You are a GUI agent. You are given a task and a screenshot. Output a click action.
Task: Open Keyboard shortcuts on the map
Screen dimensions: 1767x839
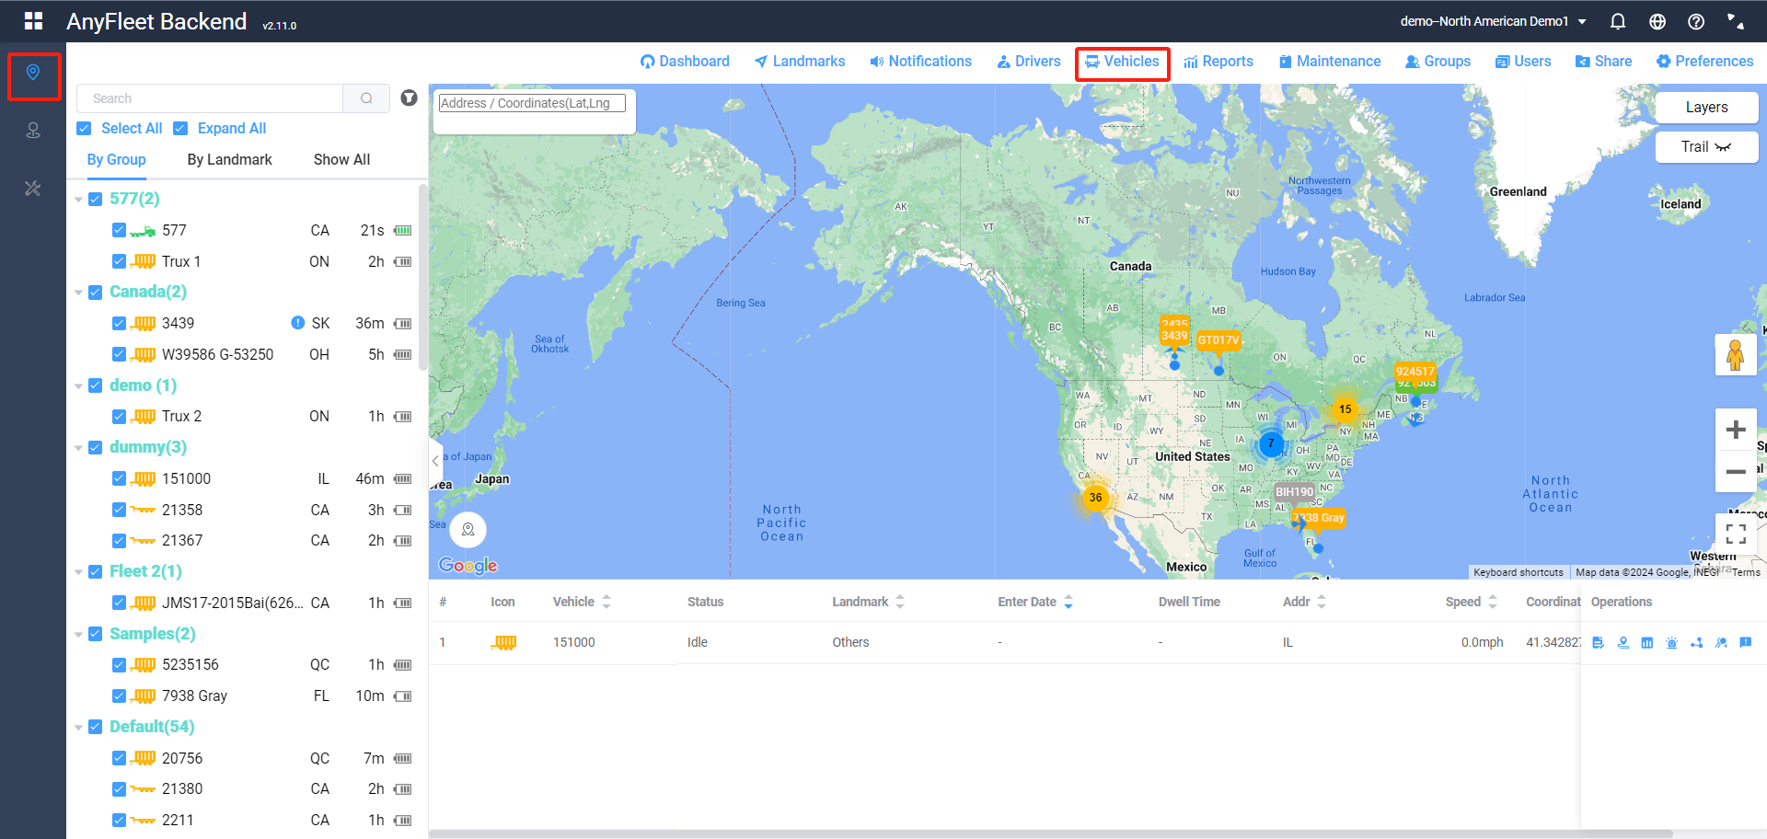tap(1519, 572)
